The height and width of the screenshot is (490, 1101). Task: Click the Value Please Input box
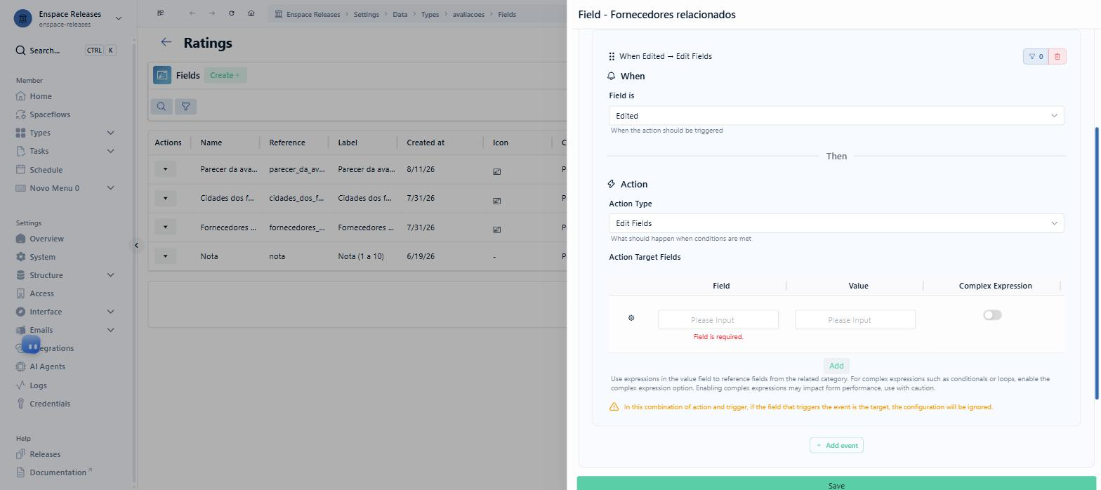(855, 319)
